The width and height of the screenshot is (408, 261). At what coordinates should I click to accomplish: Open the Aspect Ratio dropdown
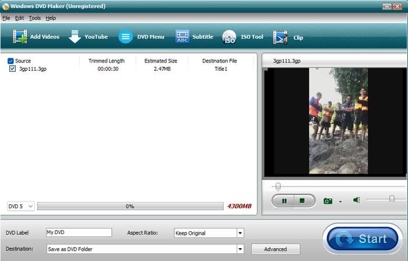(240, 233)
